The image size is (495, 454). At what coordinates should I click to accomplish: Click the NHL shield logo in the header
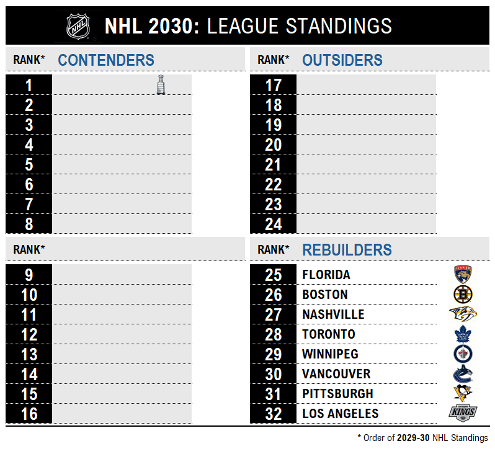(x=78, y=27)
